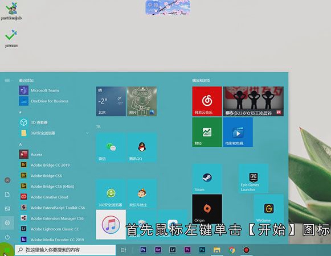This screenshot has width=331, height=256.
Task: Open Lightroom from the taskbar
Action: tap(173, 250)
